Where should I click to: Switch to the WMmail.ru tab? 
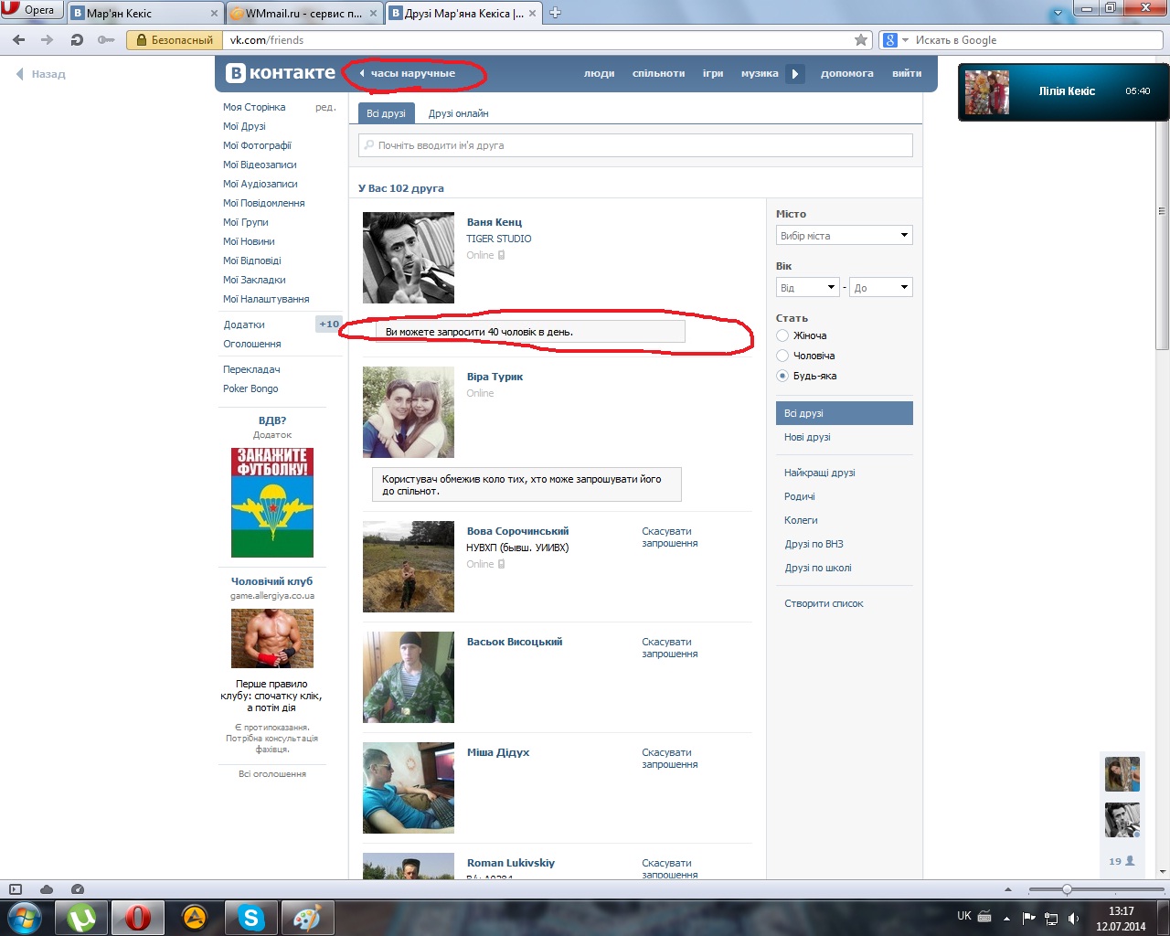click(x=296, y=14)
